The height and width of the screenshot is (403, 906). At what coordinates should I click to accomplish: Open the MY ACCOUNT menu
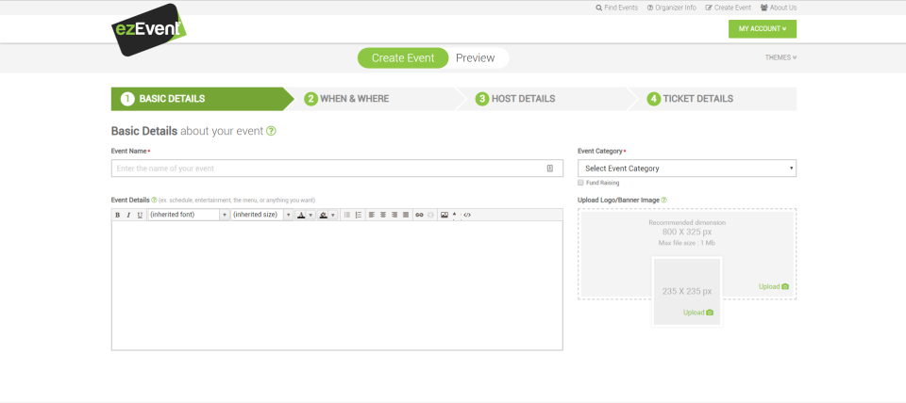coord(763,29)
